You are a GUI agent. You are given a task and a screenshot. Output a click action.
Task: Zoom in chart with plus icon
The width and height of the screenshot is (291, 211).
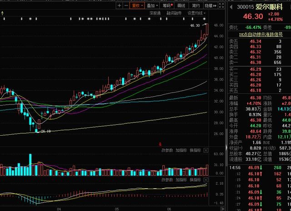click(119, 6)
